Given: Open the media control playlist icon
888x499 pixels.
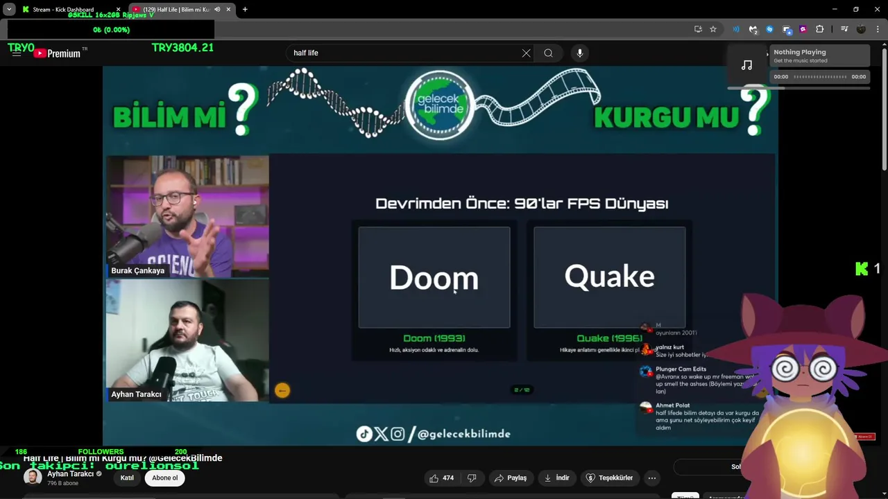Looking at the screenshot, I should 844,29.
